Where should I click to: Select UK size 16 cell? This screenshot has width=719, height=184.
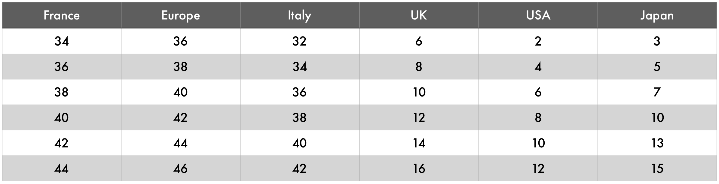(419, 168)
